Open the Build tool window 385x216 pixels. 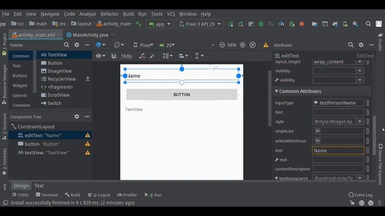point(73,195)
